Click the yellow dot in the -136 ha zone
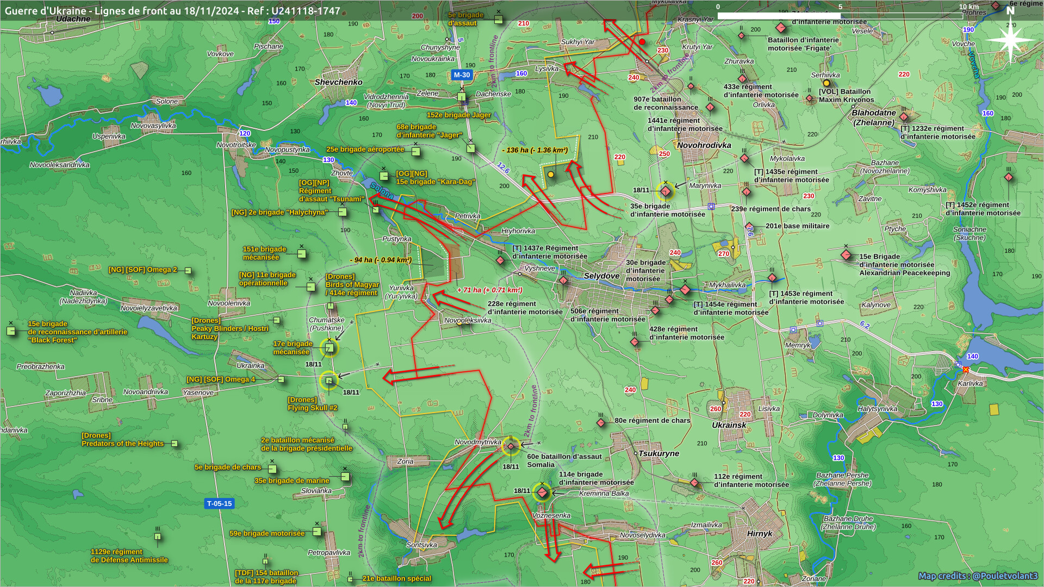 click(x=551, y=174)
